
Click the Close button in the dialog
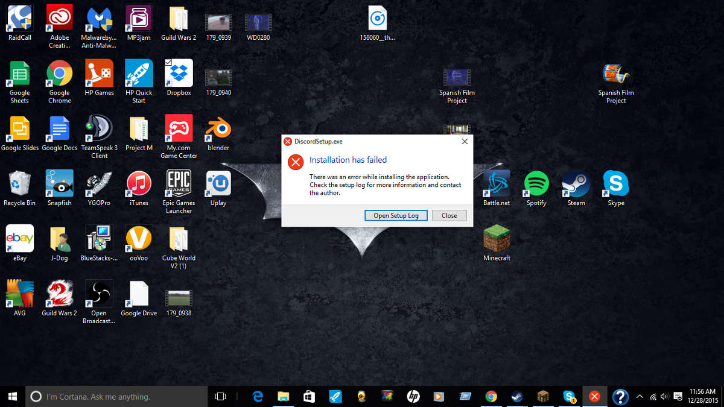pyautogui.click(x=449, y=215)
